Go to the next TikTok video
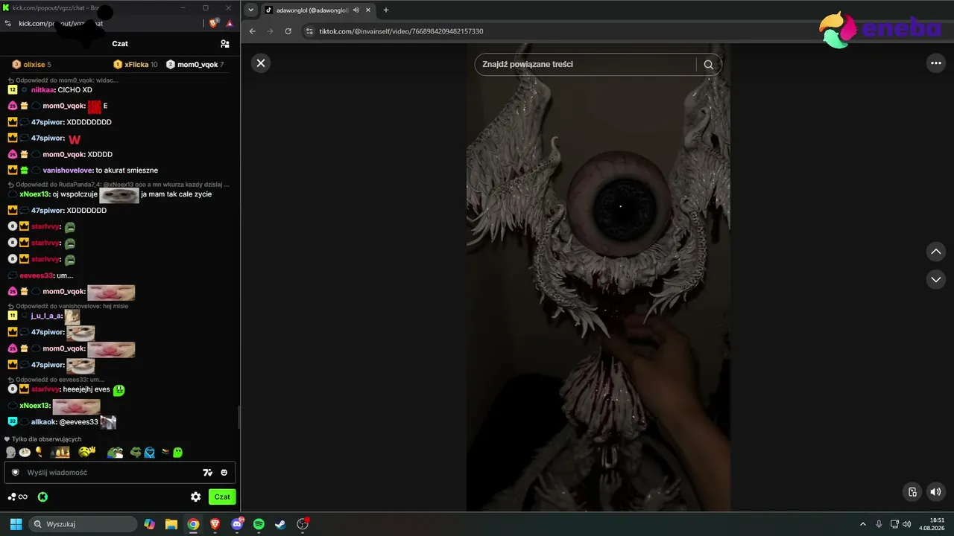This screenshot has width=954, height=536. 936,279
